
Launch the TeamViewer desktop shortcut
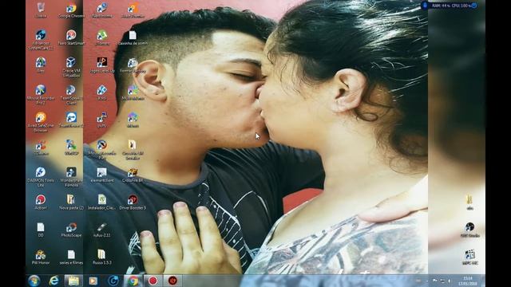pyautogui.click(x=71, y=120)
